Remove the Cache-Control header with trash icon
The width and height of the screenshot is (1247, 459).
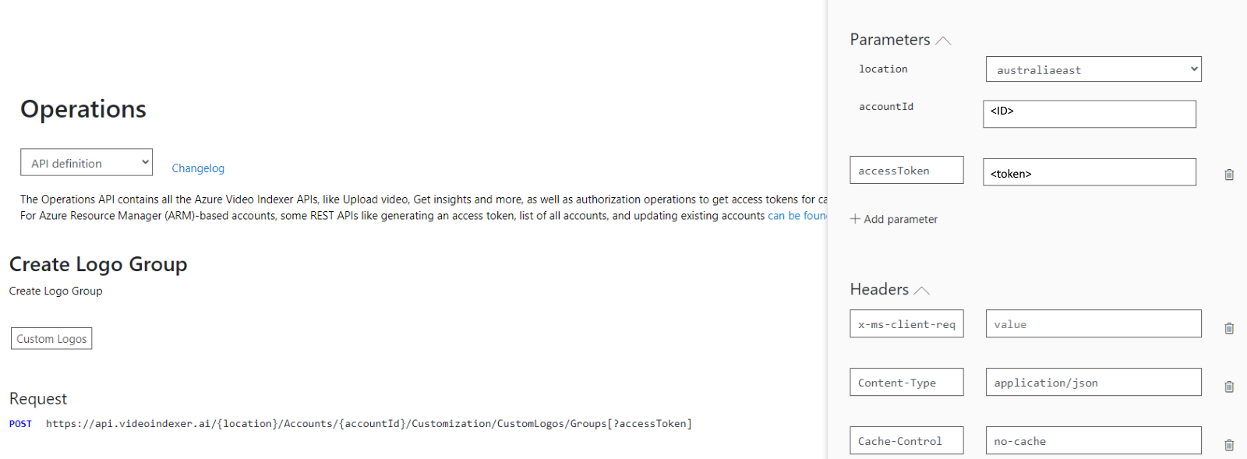[x=1229, y=445]
